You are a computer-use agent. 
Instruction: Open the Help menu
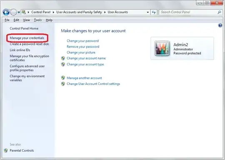click(49, 20)
